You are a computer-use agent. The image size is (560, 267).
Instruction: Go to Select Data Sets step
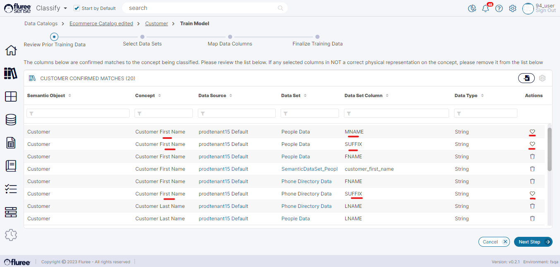(x=142, y=37)
